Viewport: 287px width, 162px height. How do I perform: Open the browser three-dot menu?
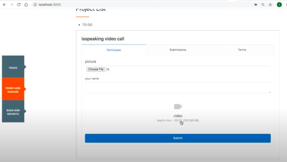[286, 4]
